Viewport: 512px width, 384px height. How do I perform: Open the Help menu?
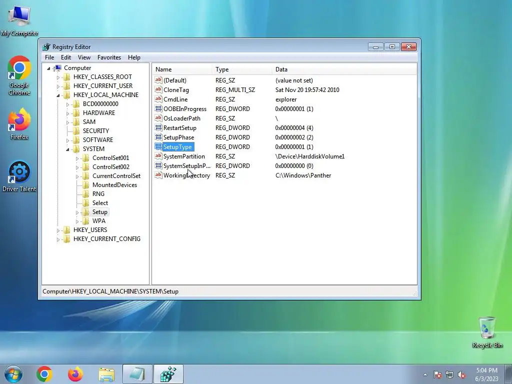134,57
